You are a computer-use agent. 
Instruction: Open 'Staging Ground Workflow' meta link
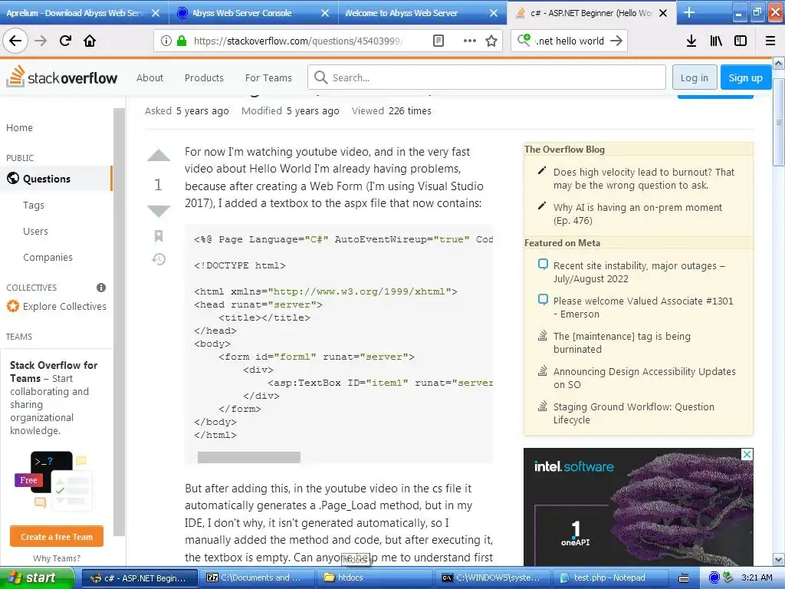(634, 413)
